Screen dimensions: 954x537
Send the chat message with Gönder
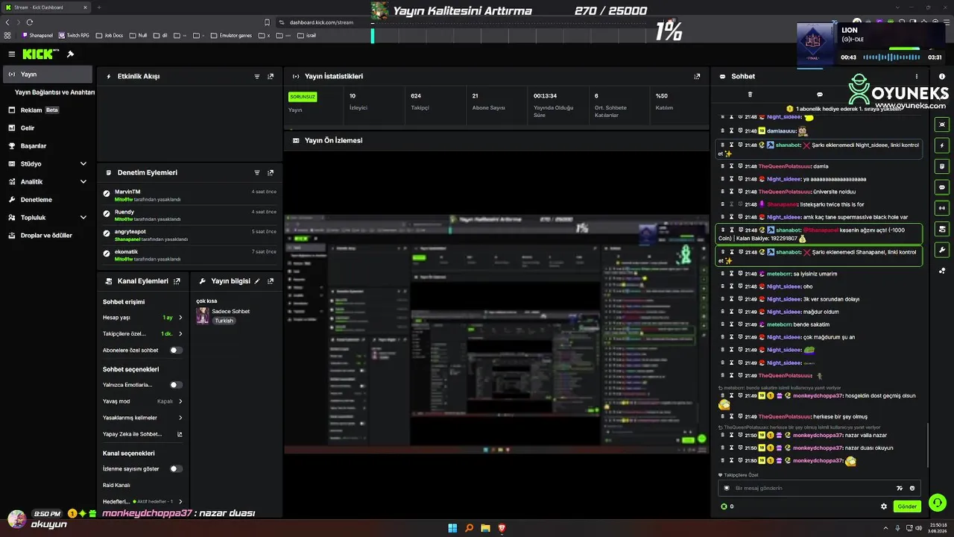click(907, 506)
